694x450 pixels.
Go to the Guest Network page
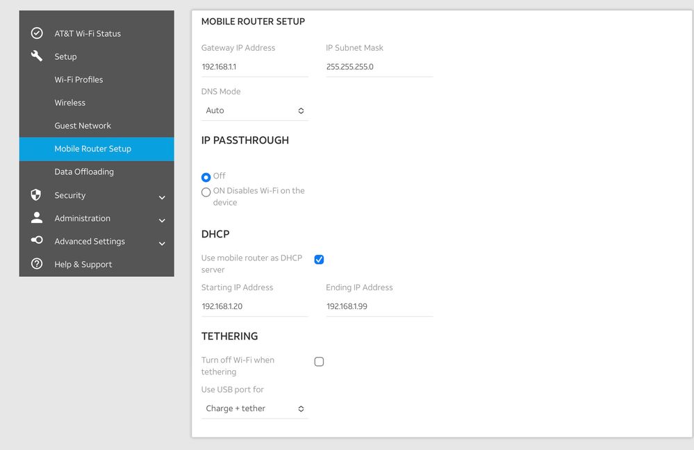pyautogui.click(x=83, y=126)
